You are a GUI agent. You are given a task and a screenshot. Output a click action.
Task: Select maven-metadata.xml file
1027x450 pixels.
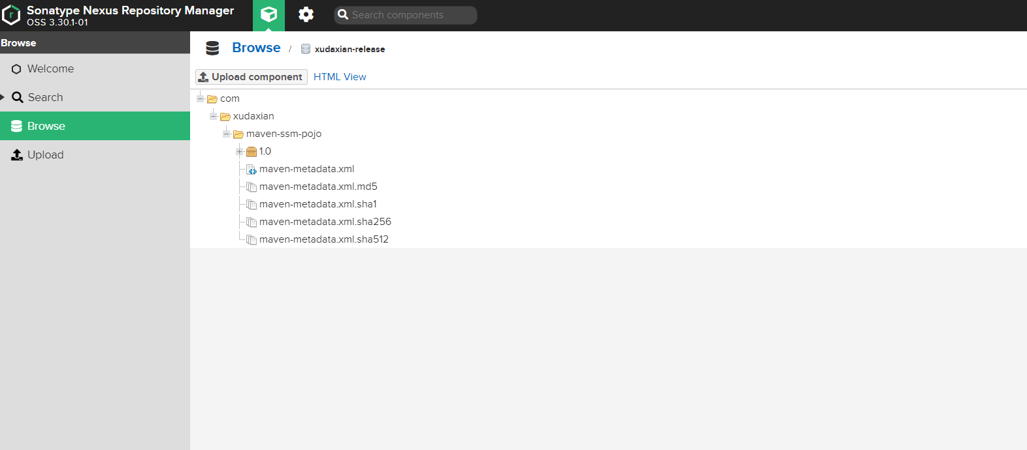point(306,169)
